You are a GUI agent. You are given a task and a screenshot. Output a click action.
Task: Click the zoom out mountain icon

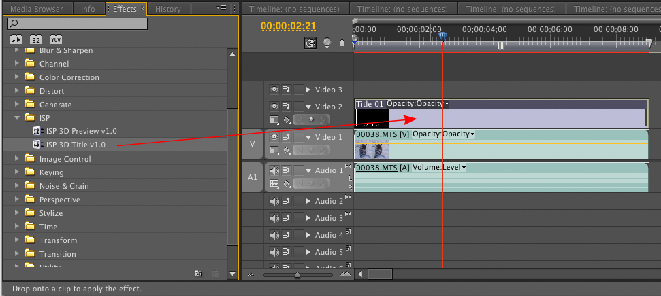251,274
